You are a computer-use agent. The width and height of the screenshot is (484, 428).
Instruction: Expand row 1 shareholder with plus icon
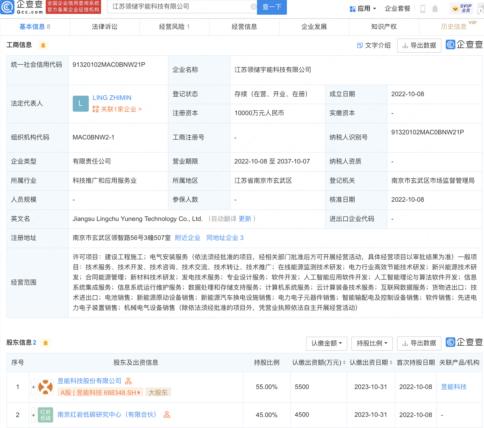tap(33, 387)
